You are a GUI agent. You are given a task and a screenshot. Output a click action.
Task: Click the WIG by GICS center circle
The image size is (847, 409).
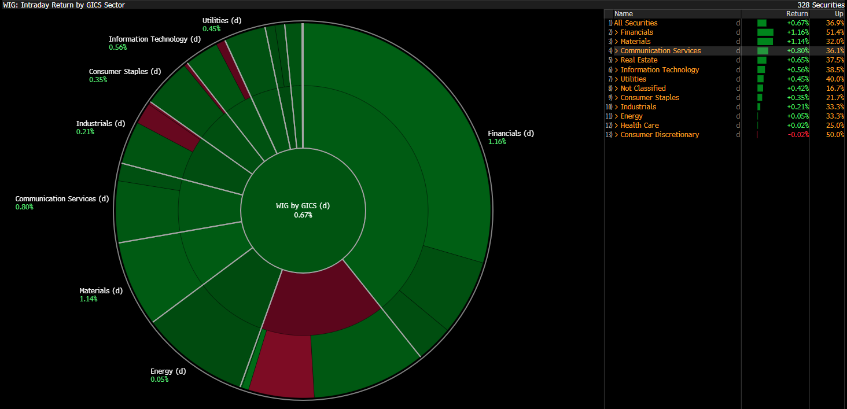coord(303,210)
